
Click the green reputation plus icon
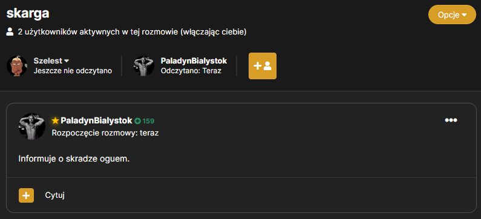(x=138, y=121)
